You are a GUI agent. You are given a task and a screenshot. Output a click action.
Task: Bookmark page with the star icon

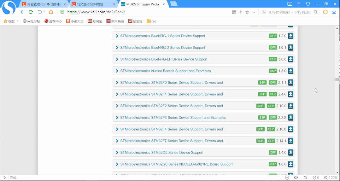(x=247, y=12)
